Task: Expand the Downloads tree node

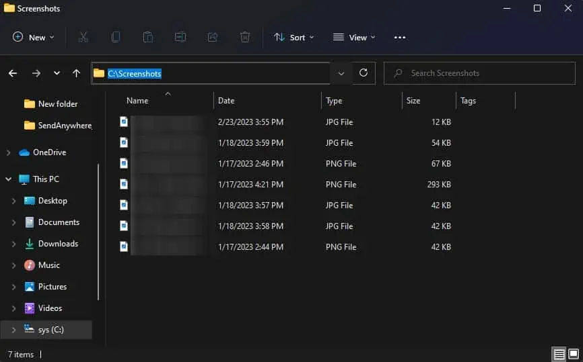Action: (x=13, y=244)
